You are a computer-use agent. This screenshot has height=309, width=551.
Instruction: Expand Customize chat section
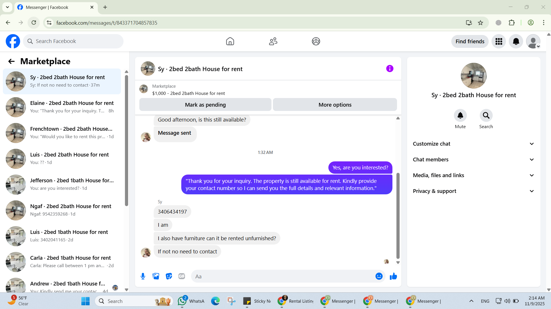[473, 144]
